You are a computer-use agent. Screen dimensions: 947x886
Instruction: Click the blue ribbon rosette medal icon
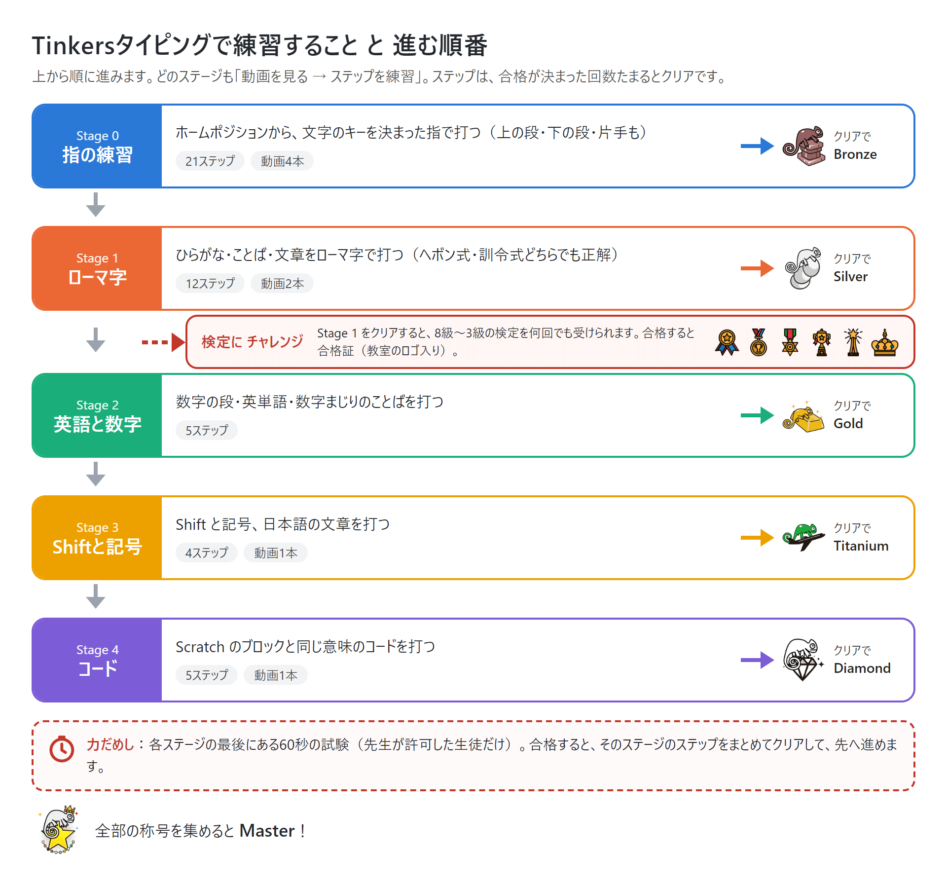727,342
